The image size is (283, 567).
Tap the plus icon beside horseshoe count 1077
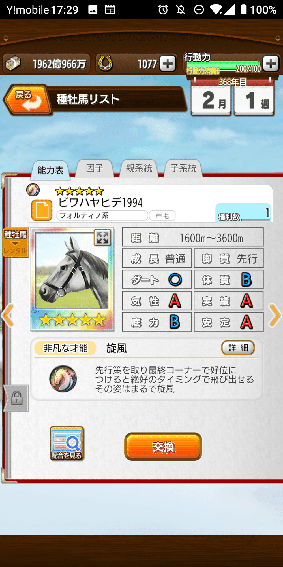[168, 63]
